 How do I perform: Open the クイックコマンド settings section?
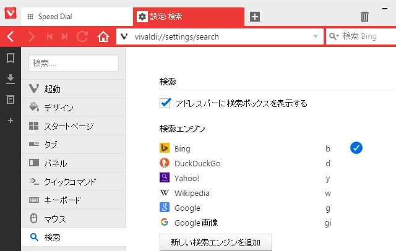tap(74, 182)
